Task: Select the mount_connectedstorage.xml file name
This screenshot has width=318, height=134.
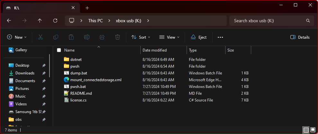Action: 96,80
